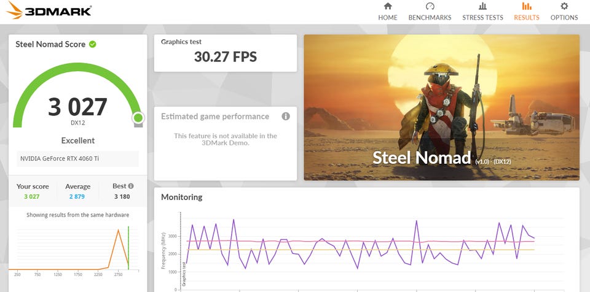Switch to the BENCHMARKS tab
Image resolution: width=590 pixels, height=292 pixels.
[x=430, y=12]
